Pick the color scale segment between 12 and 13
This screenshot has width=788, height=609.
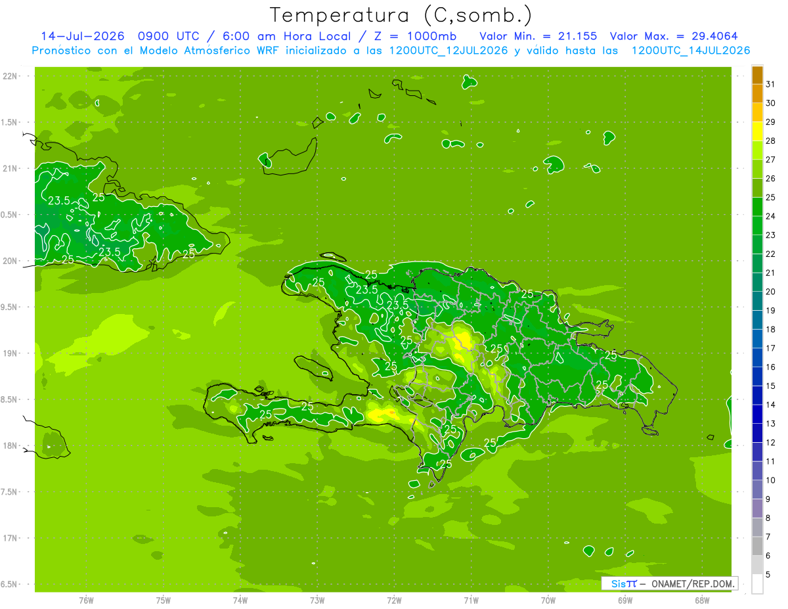[x=757, y=434]
